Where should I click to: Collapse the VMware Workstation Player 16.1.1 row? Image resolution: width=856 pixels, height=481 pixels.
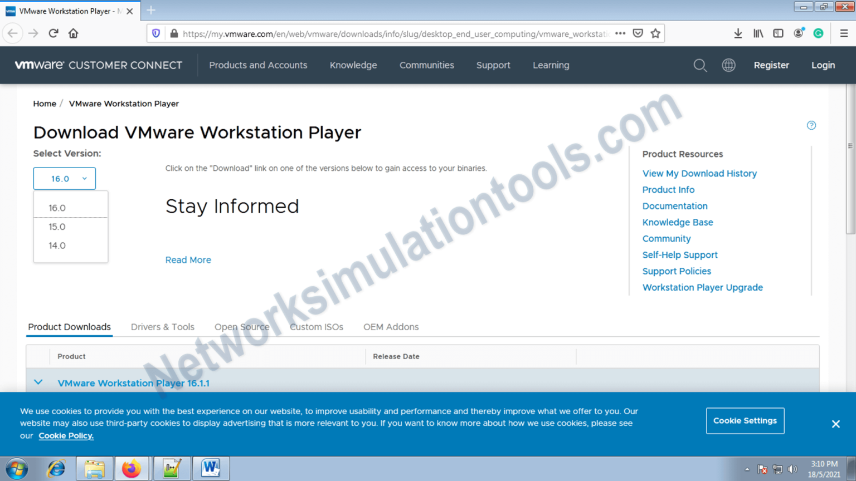tap(38, 382)
